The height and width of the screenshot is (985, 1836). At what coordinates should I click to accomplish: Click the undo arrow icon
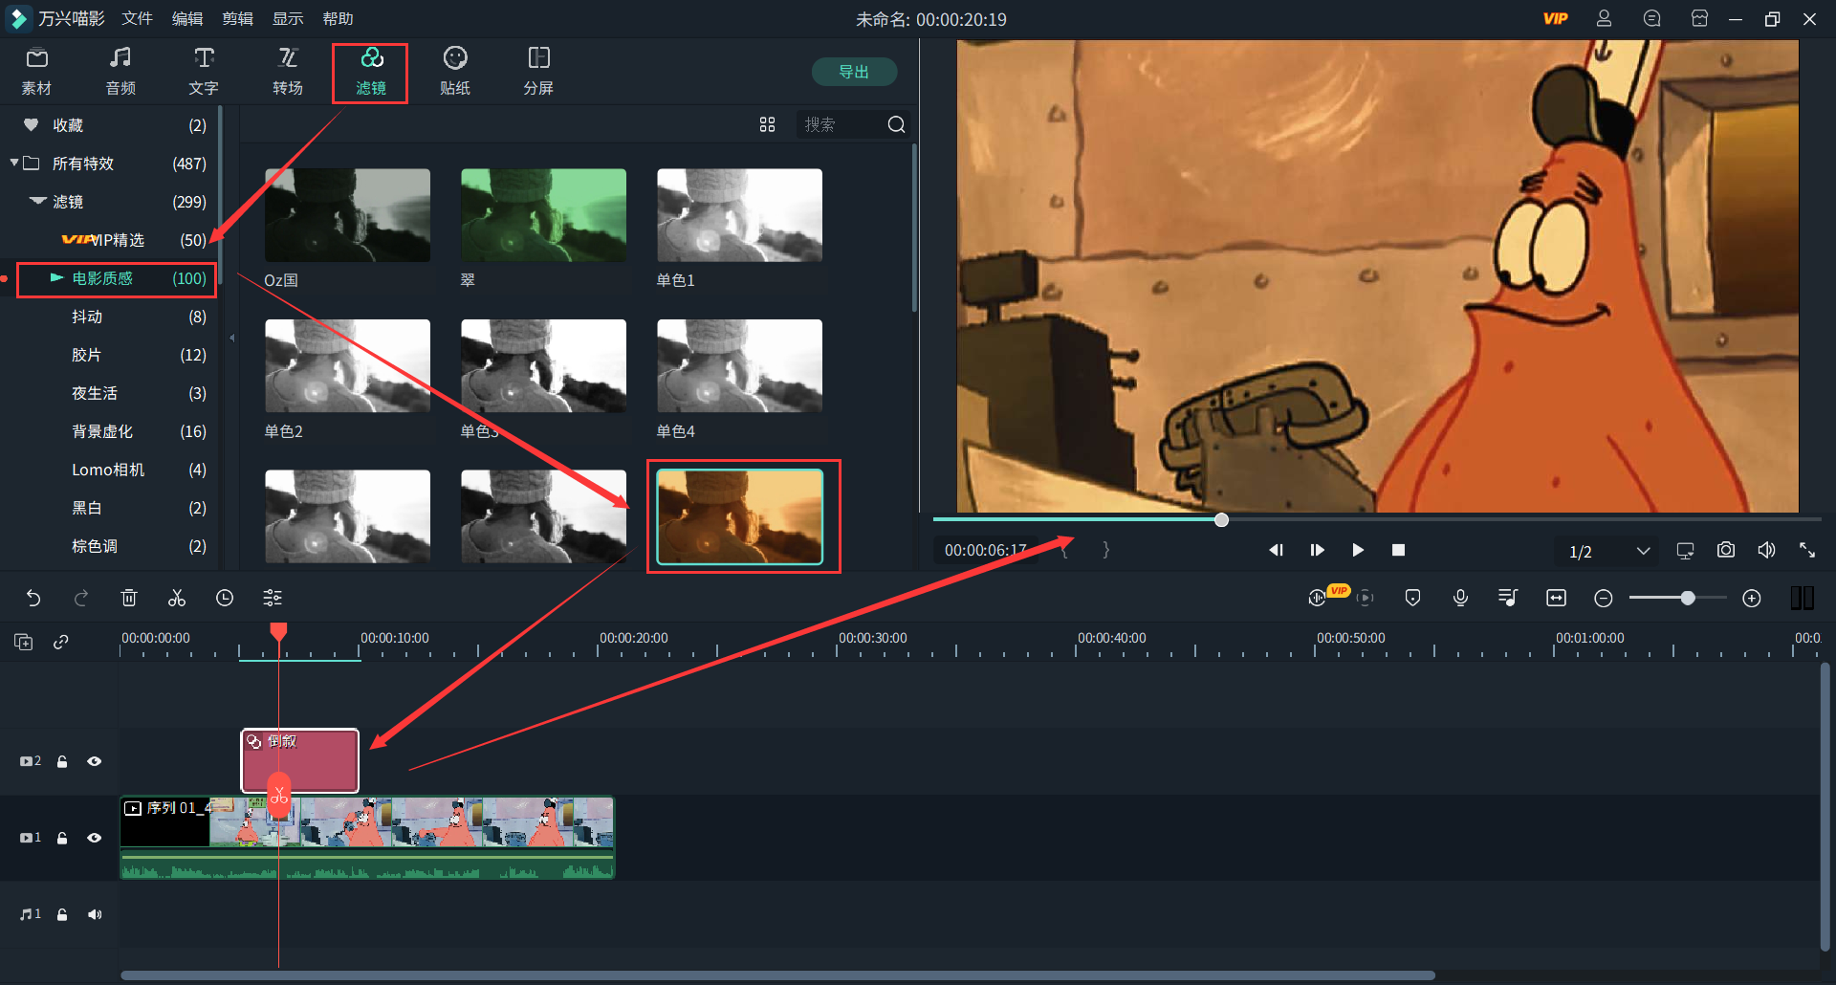pyautogui.click(x=33, y=599)
